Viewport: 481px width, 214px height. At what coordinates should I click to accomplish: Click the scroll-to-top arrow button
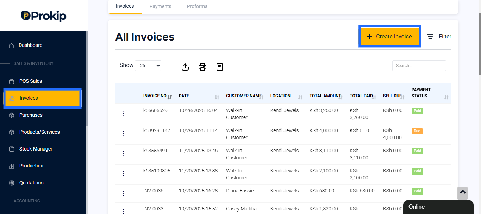point(463,193)
